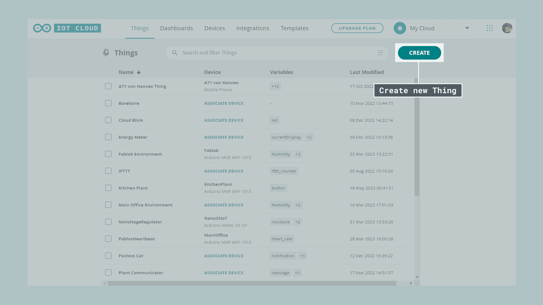
Task: Tick the checkbox for Kitchen Plant
Action: point(108,188)
